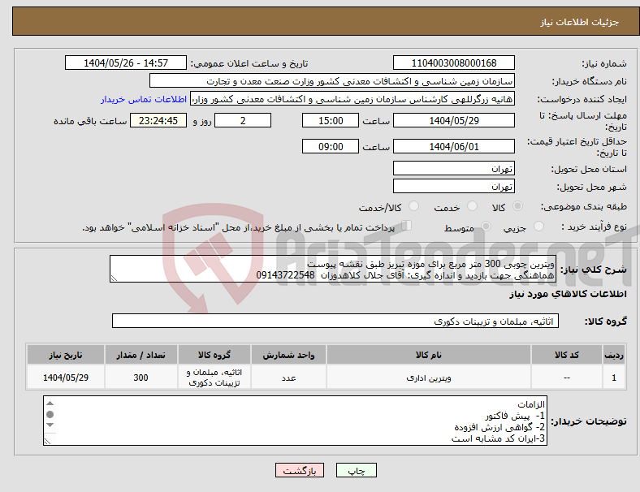640x492 pixels.
Task: Click the item code cell showing --
Action: click(x=567, y=378)
